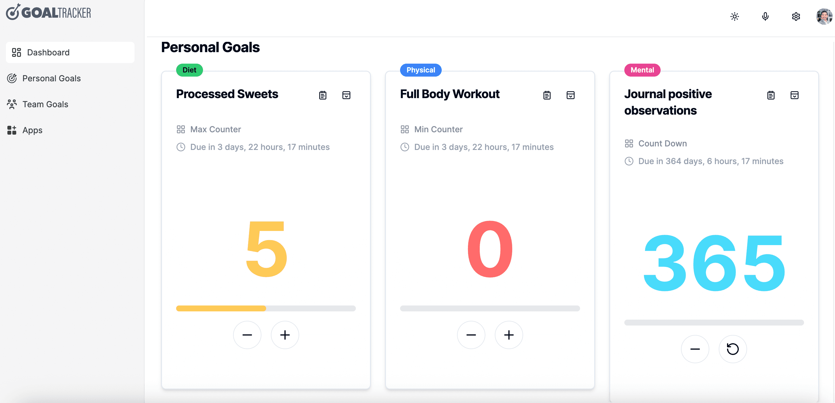The width and height of the screenshot is (835, 403).
Task: Open the archive icon on Full Body Workout
Action: (571, 95)
